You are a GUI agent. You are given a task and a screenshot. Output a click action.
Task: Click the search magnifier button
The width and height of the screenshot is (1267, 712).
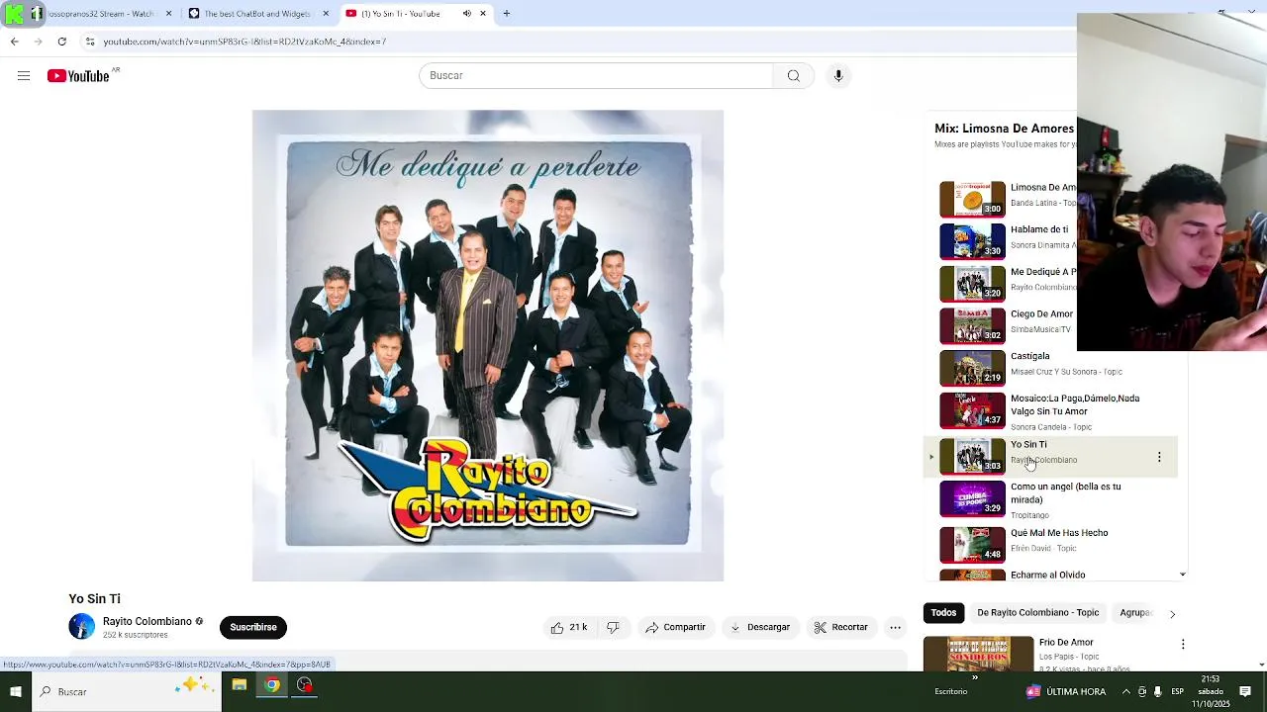(794, 76)
